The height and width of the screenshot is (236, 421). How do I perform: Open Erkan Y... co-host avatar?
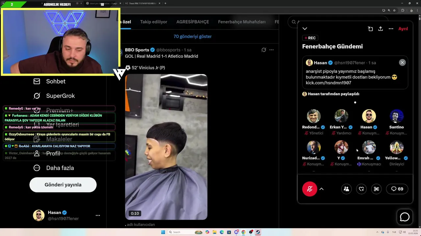(341, 116)
